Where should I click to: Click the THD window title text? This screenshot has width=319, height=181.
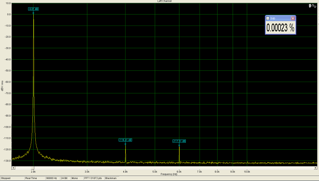point(272,19)
